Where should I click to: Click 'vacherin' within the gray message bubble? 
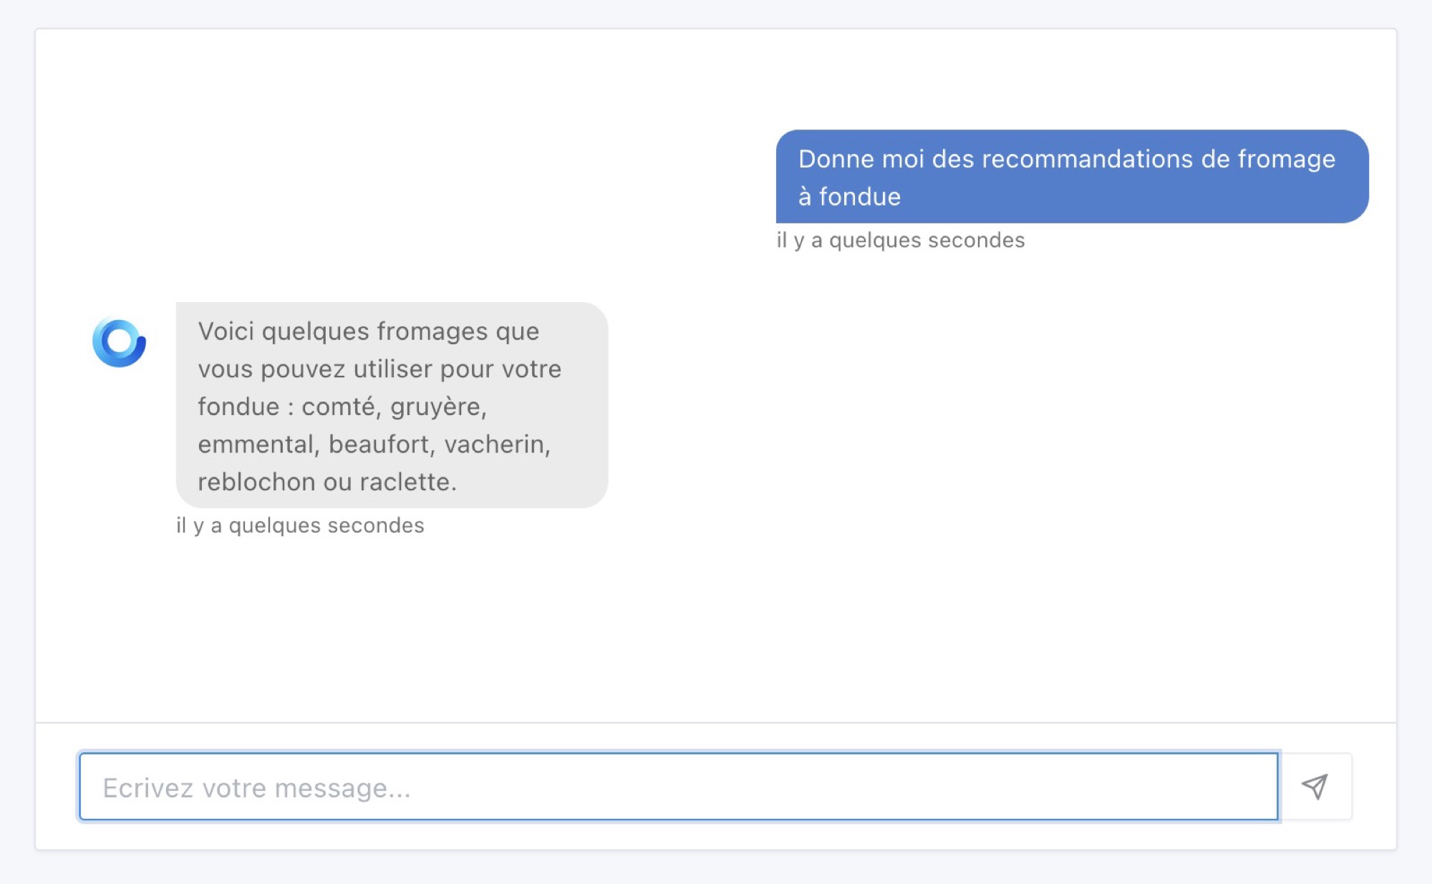click(495, 445)
